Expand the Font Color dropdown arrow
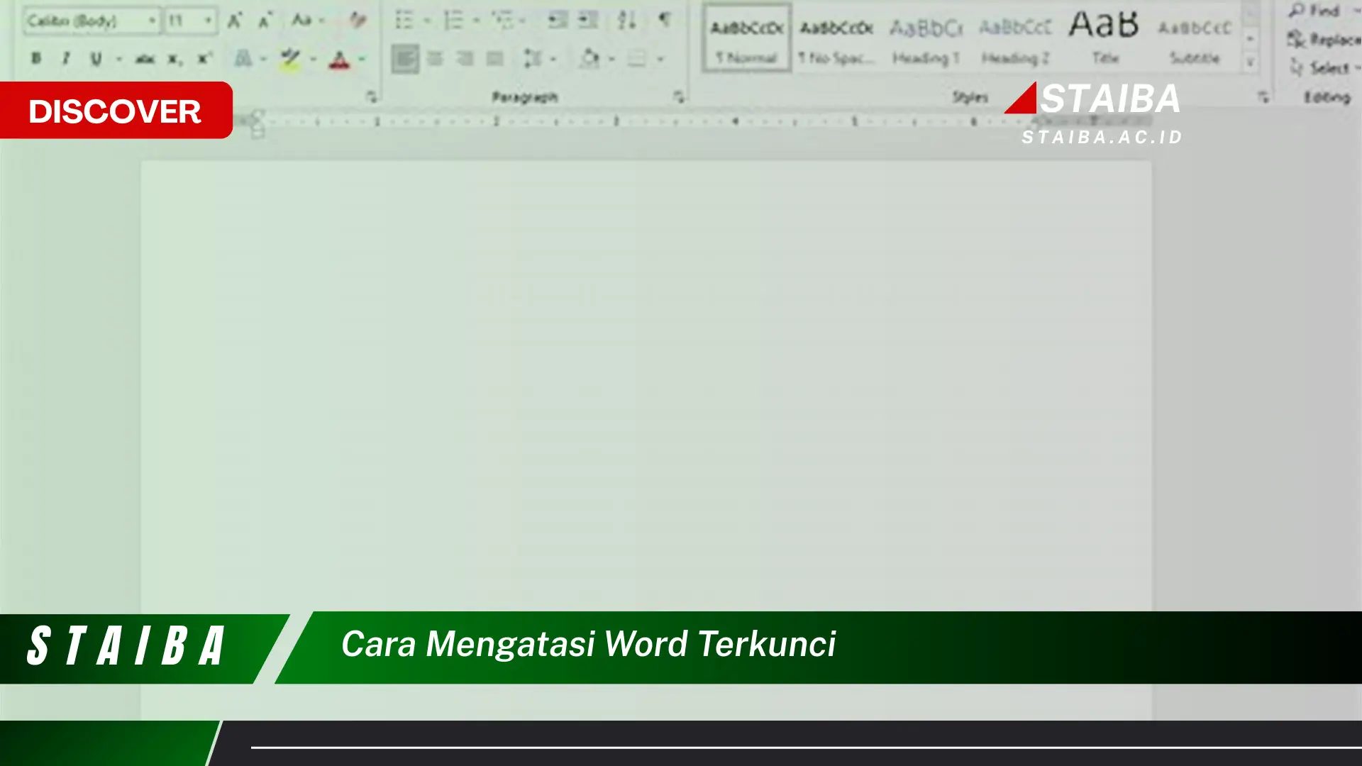Image resolution: width=1362 pixels, height=766 pixels. tap(362, 59)
